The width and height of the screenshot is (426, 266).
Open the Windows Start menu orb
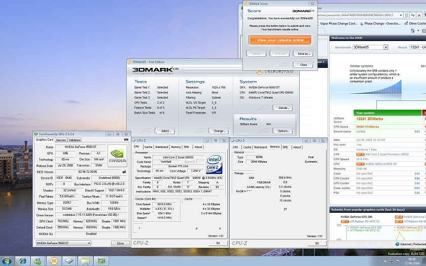(7, 261)
